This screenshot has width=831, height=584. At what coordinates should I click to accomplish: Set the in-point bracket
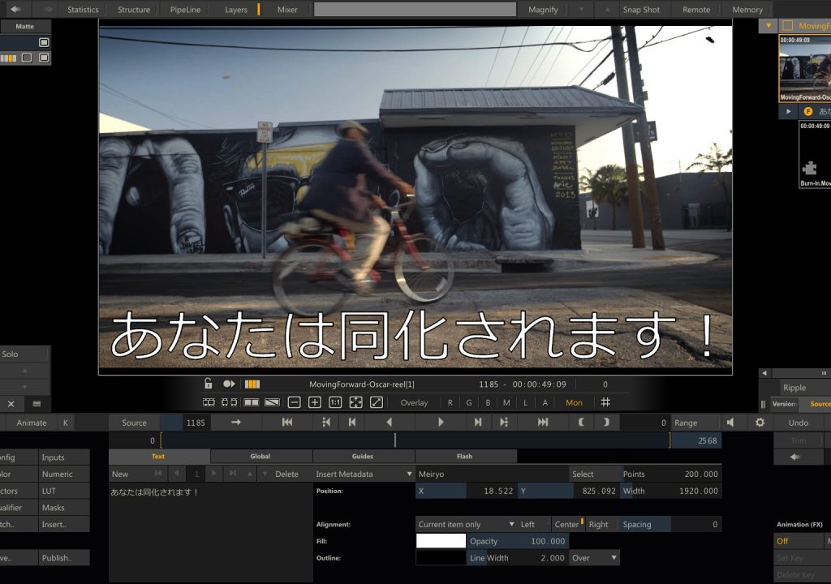(x=581, y=423)
